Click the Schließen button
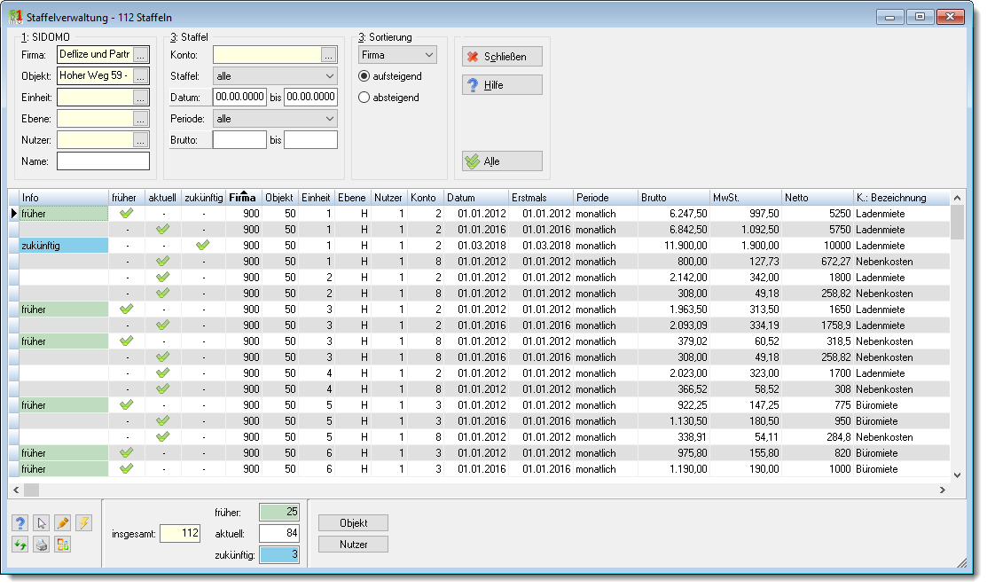The height and width of the screenshot is (588, 987). tap(502, 57)
